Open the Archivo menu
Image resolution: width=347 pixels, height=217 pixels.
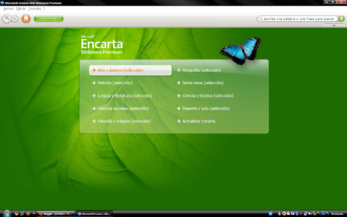(x=9, y=9)
